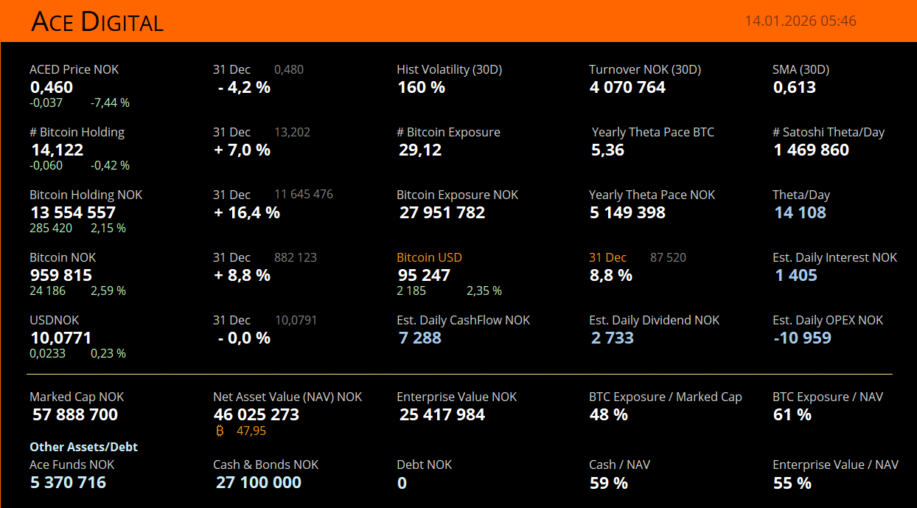Click Satoshi Theta/Day value 1 469 860
The image size is (917, 508).
[812, 150]
